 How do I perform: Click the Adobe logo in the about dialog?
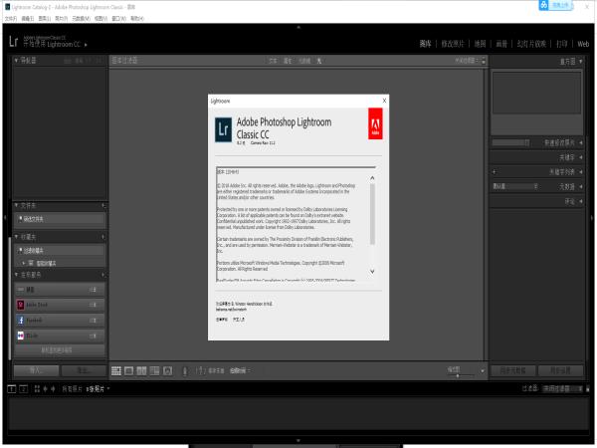point(375,123)
